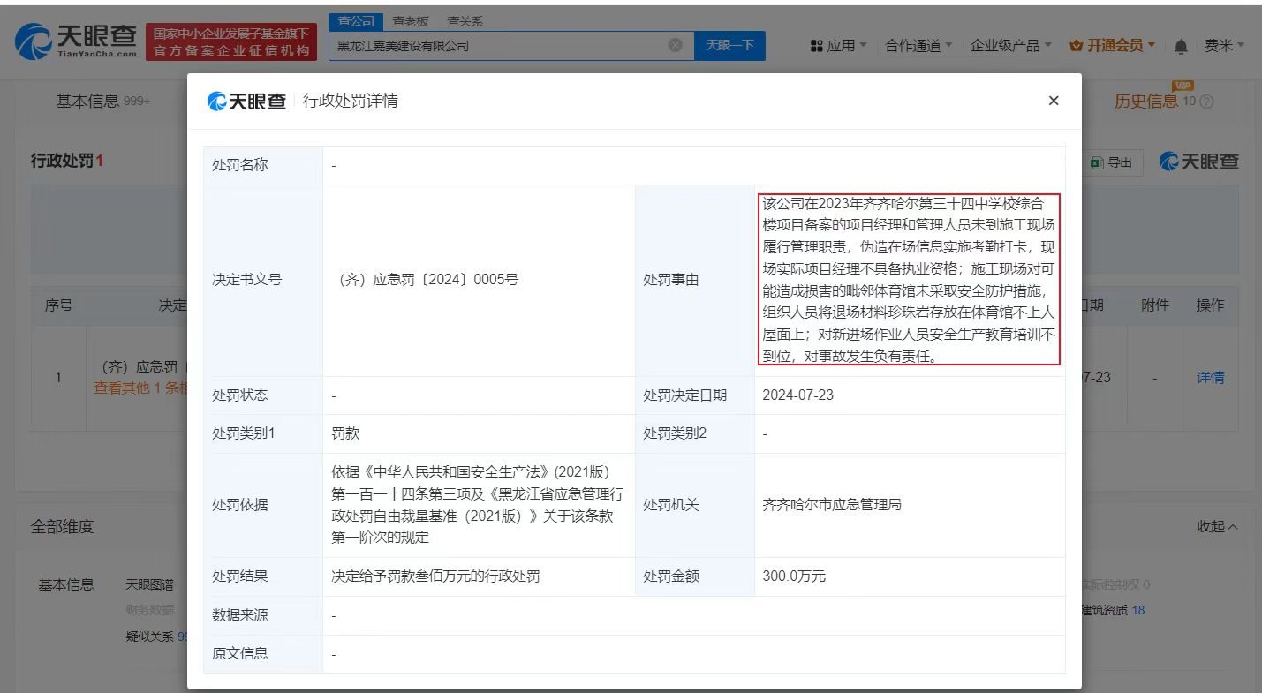Screen dimensions: 1262x693
Task: Click the 天眼一下 search button
Action: click(730, 45)
